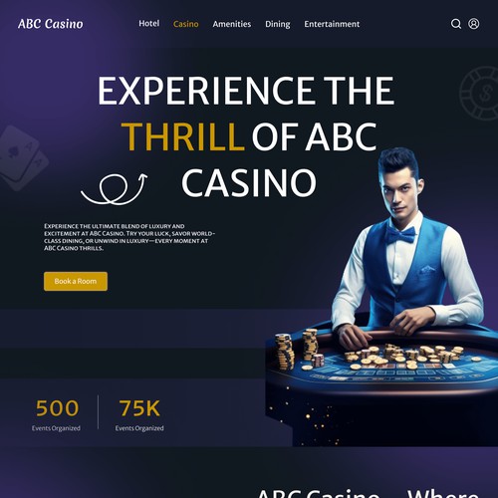Click the hero description paragraph
The width and height of the screenshot is (498, 498).
(129, 237)
